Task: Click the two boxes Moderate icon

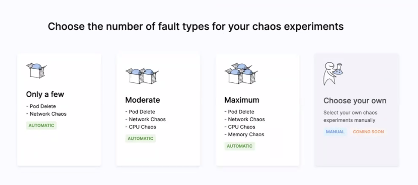Action: pyautogui.click(x=142, y=76)
